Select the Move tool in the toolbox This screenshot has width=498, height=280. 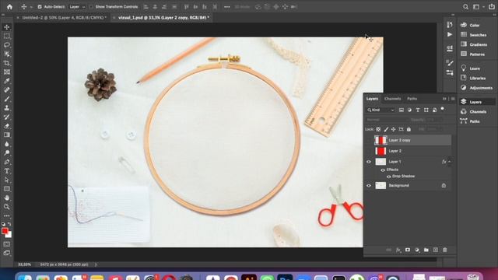coord(7,27)
